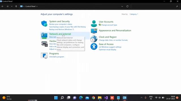Open the taskbar clock showing 21-07-2022
This screenshot has width=181, height=101.
point(171,98)
